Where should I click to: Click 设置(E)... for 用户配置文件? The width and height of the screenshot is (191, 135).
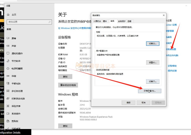point(153,63)
